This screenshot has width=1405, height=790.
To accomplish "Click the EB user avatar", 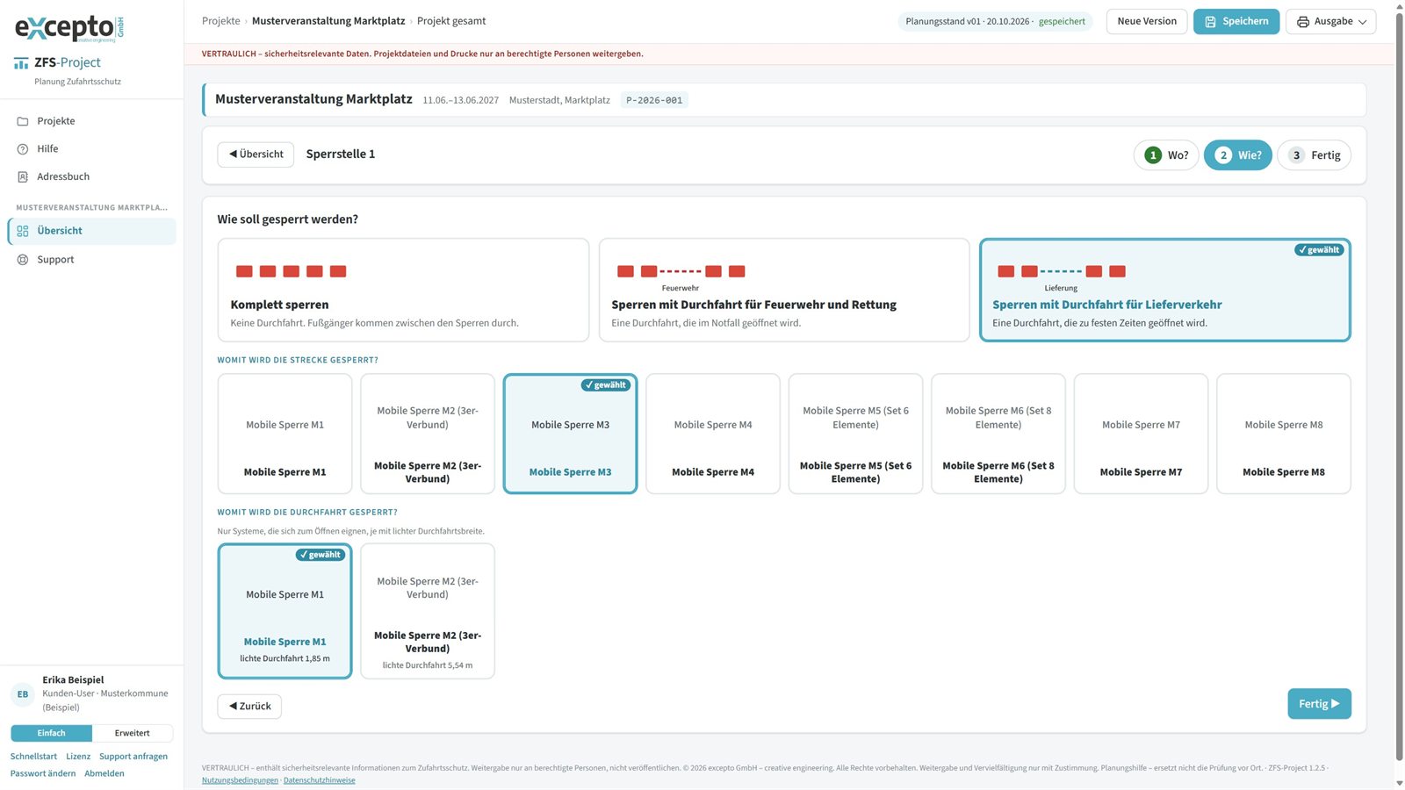I will coord(23,694).
